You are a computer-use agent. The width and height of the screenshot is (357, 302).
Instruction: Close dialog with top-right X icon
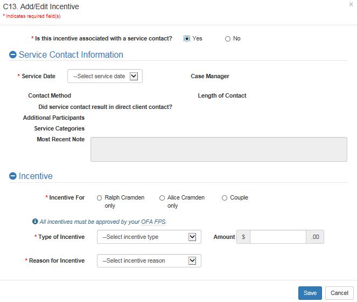[351, 4]
